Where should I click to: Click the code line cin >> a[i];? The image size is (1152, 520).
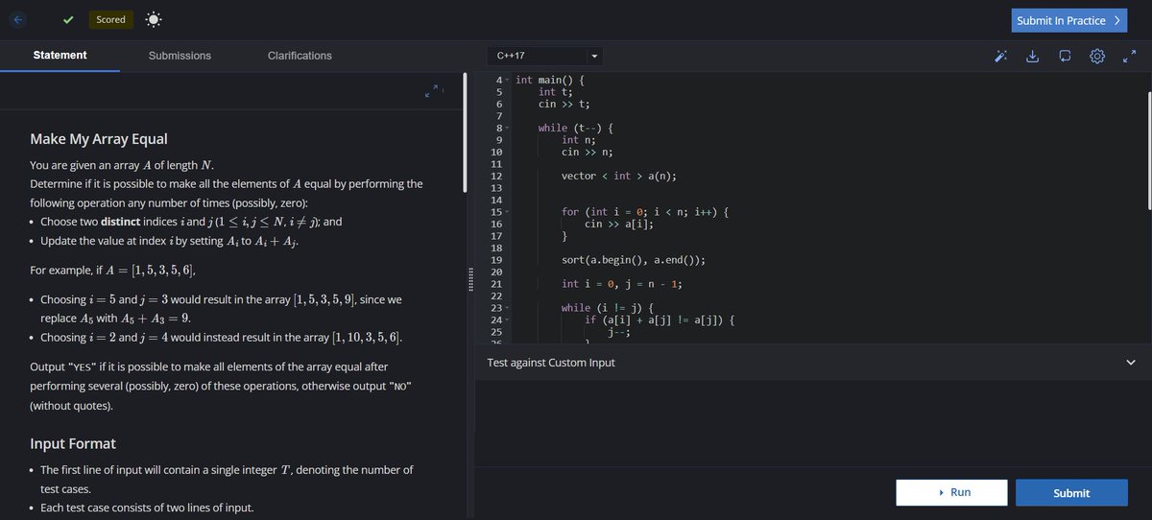620,224
